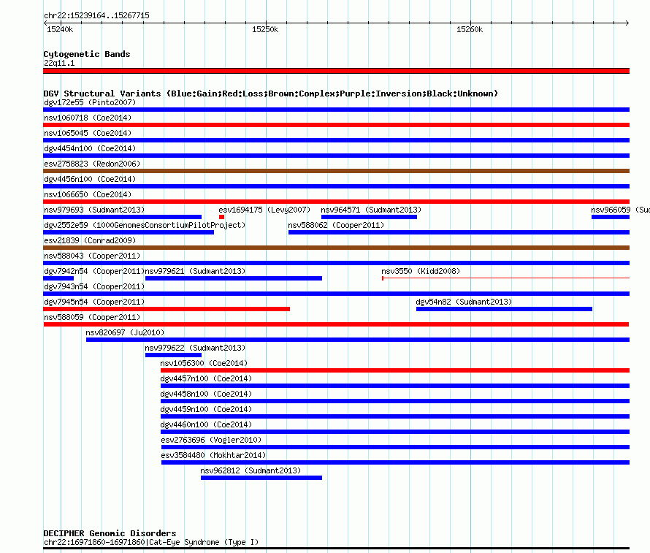
Task: Click the DGV Structural Variants track title
Action: [x=271, y=94]
